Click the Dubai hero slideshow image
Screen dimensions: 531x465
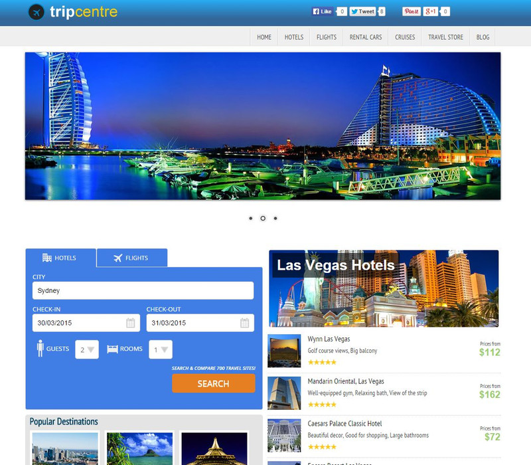(x=263, y=126)
